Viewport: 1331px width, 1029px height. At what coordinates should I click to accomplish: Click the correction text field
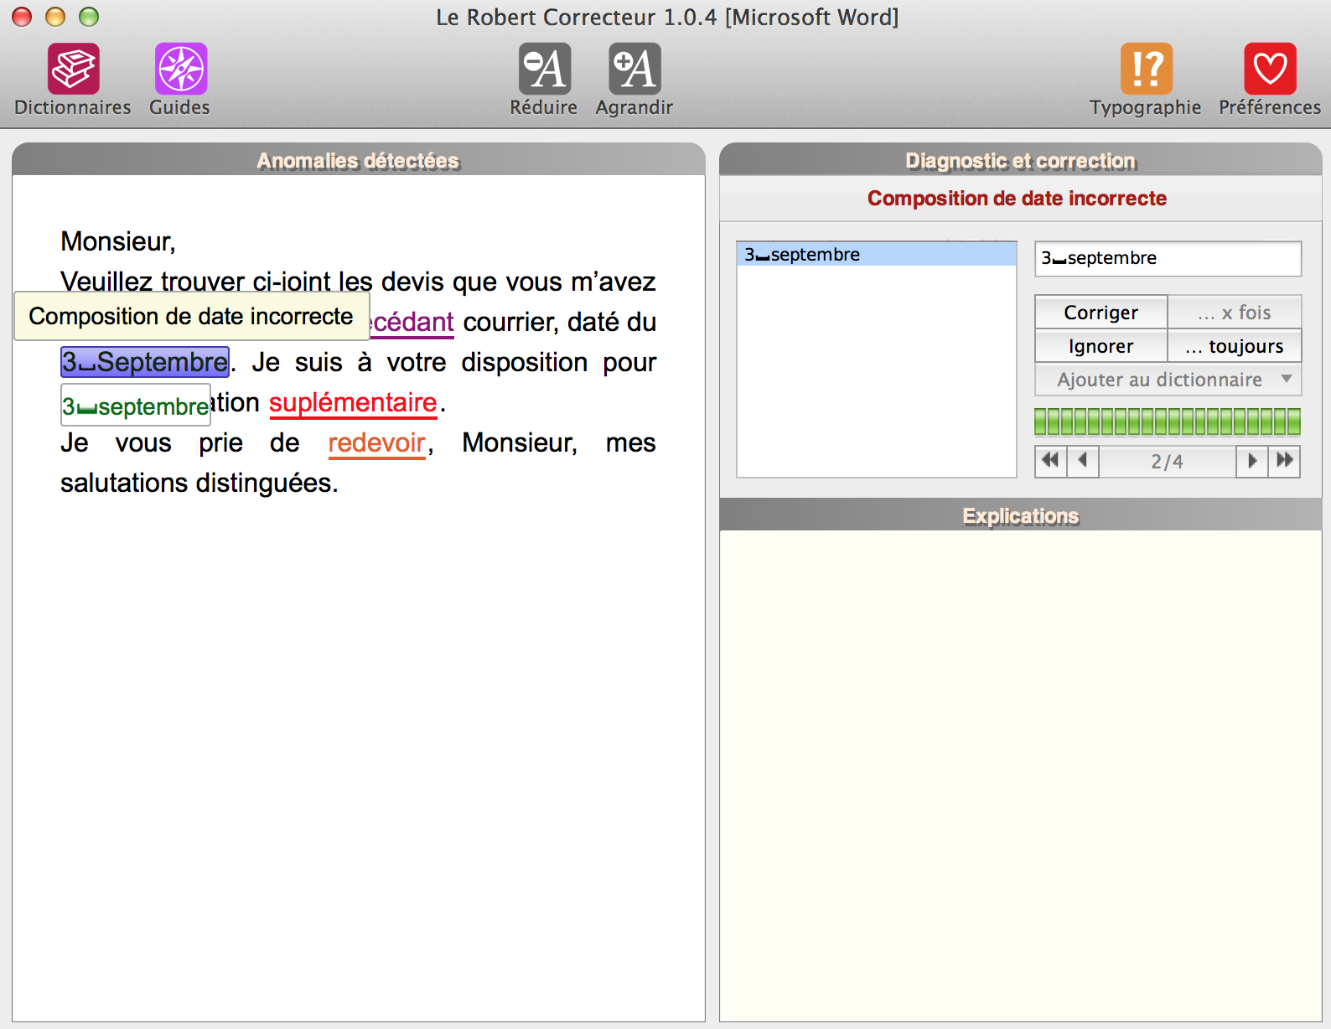(1168, 258)
